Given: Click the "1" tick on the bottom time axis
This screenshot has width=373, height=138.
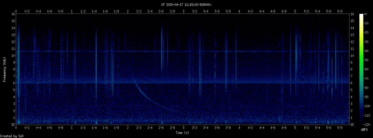Looking at the screenshot, I should click(72, 128).
